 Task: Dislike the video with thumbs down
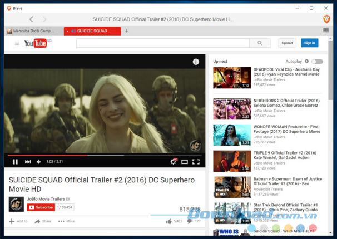click(190, 221)
